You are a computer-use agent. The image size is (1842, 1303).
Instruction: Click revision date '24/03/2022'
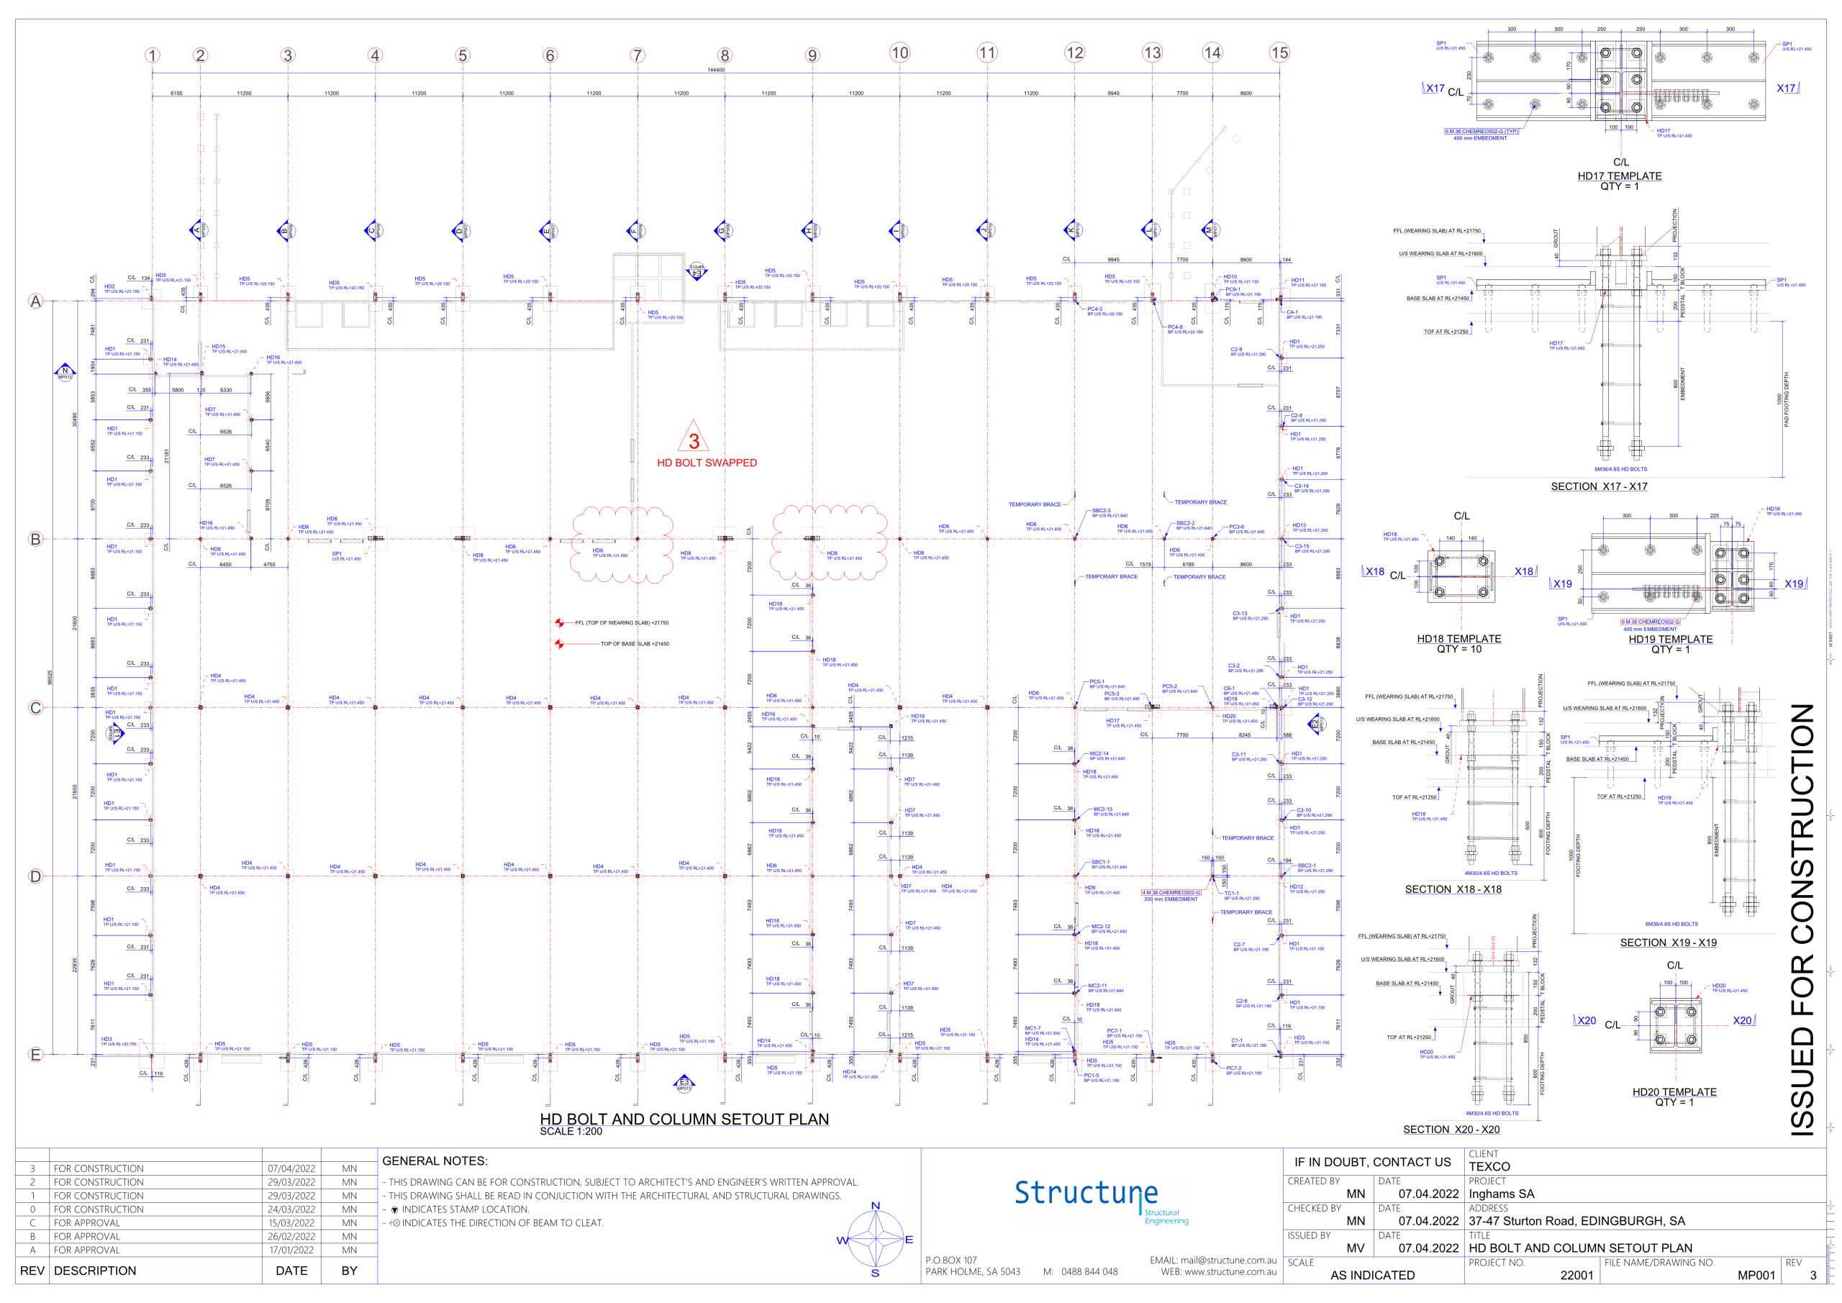tap(291, 1210)
